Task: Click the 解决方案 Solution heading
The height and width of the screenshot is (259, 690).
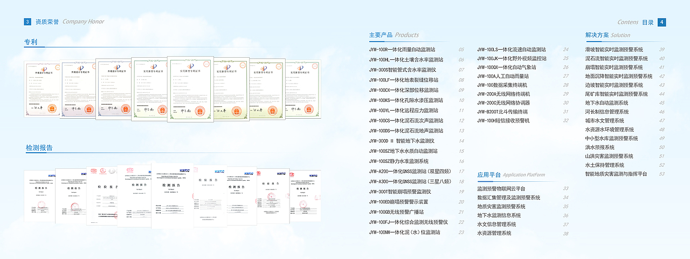Action: [608, 35]
